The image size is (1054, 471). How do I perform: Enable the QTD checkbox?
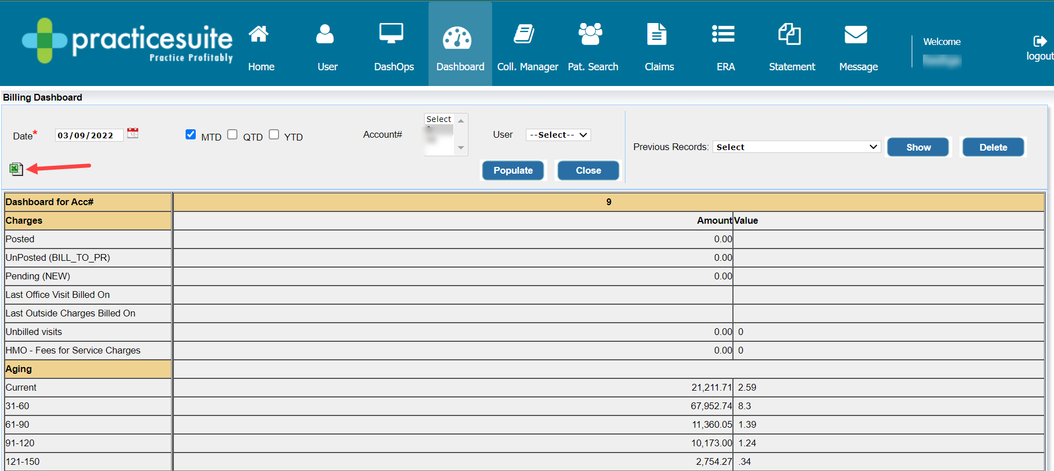click(232, 134)
